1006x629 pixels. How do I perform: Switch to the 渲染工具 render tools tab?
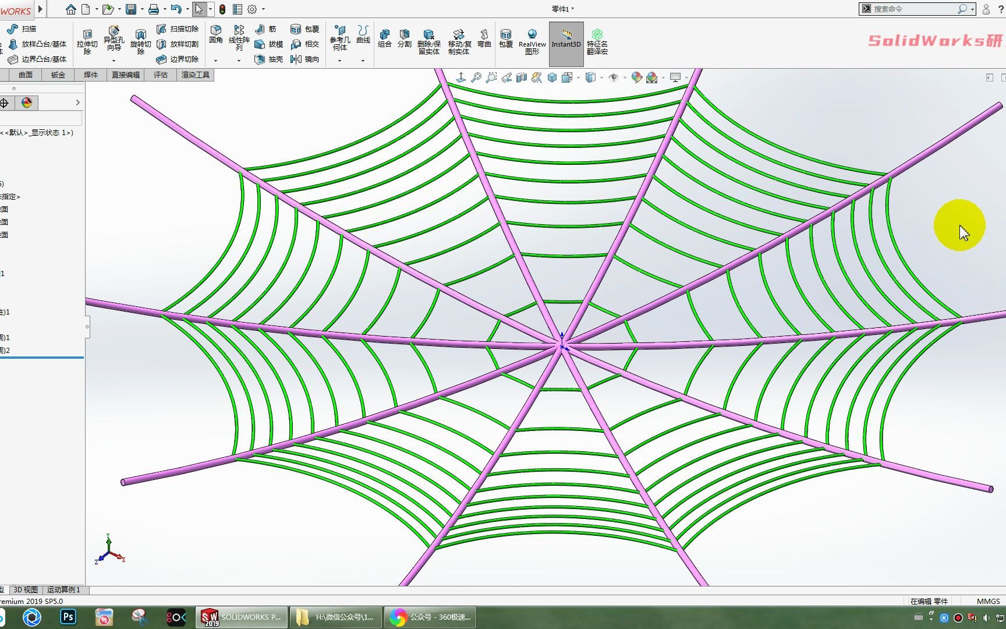pyautogui.click(x=196, y=75)
